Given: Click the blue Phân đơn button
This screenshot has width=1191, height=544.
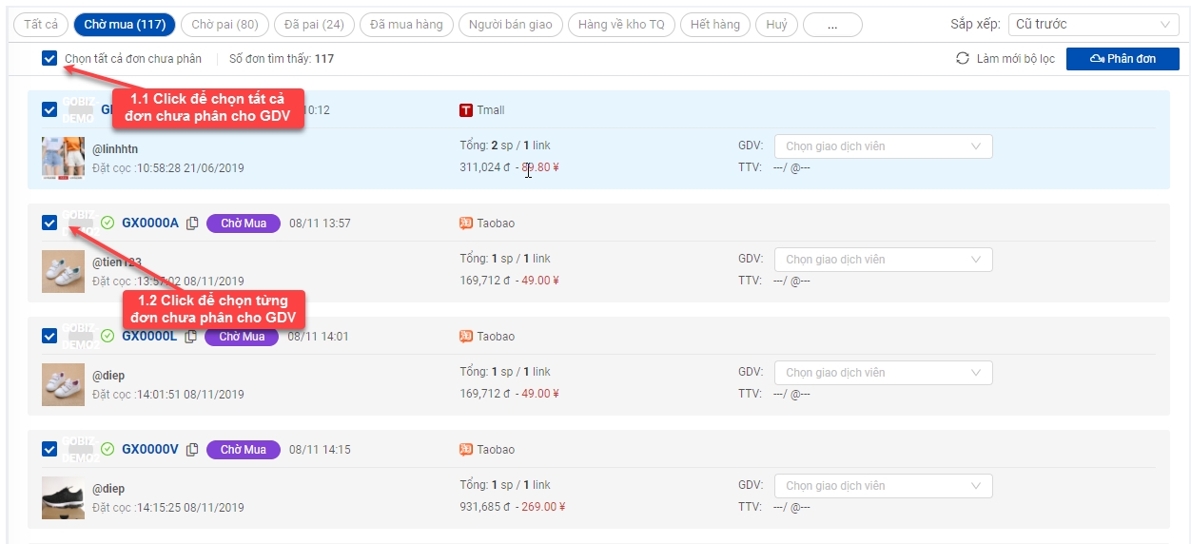Looking at the screenshot, I should point(1123,59).
